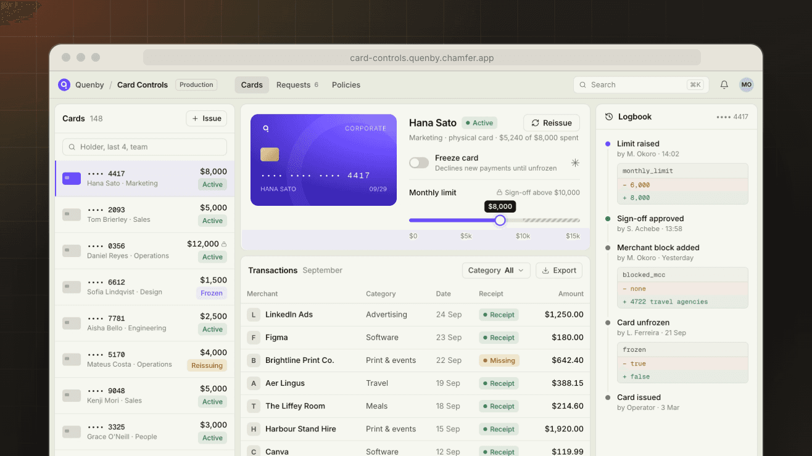Go to Card Controls breadcrumb
812x456 pixels.
click(143, 85)
